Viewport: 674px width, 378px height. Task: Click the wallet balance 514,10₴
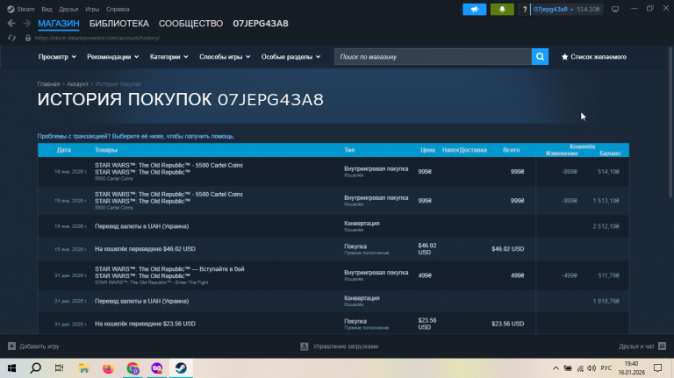click(x=588, y=9)
